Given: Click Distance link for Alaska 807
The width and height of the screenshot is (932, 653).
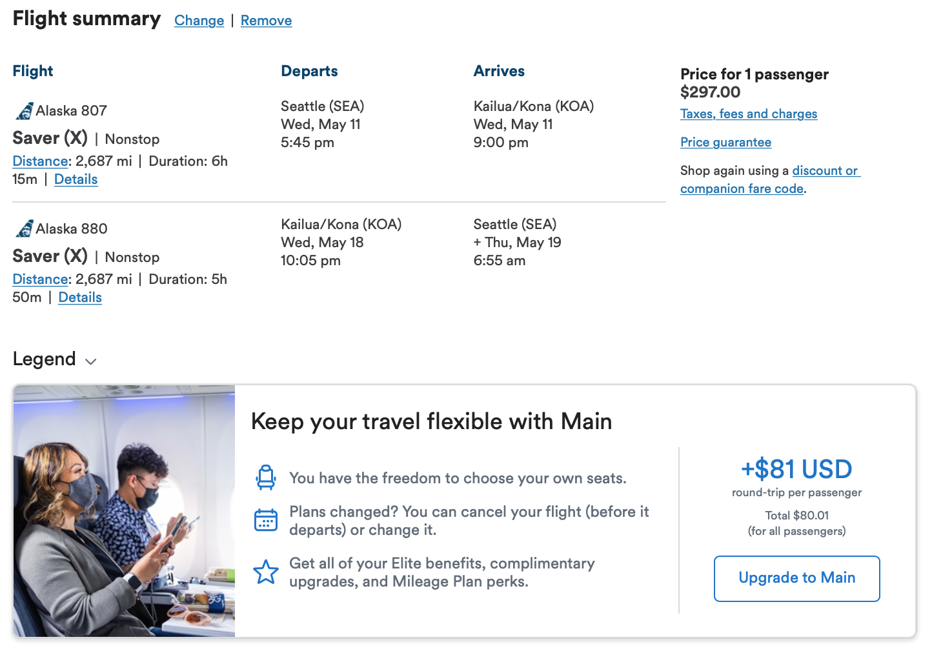Looking at the screenshot, I should (x=40, y=161).
